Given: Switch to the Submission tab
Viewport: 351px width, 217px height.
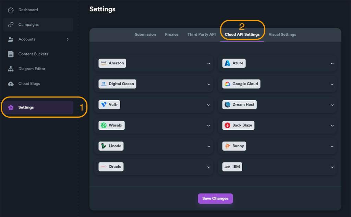Looking at the screenshot, I should tap(145, 35).
